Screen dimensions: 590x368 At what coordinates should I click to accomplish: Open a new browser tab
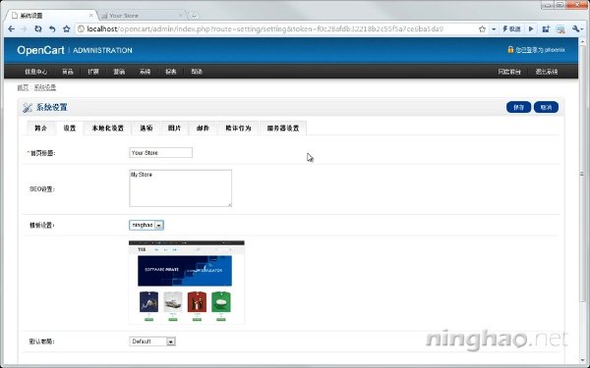[194, 16]
